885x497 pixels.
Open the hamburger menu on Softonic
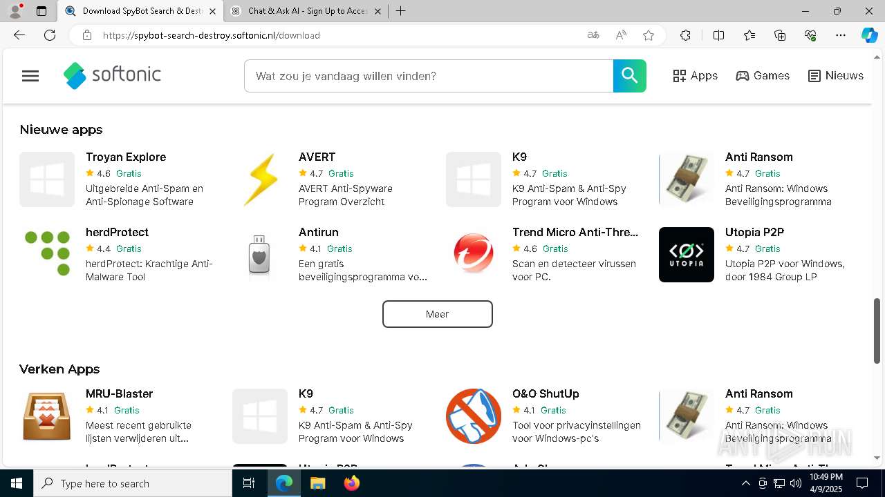pos(30,76)
